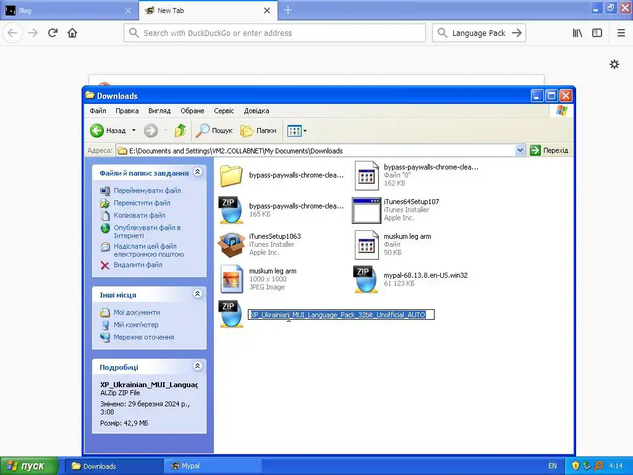Open the Довідка menu
The image size is (633, 475).
257,111
